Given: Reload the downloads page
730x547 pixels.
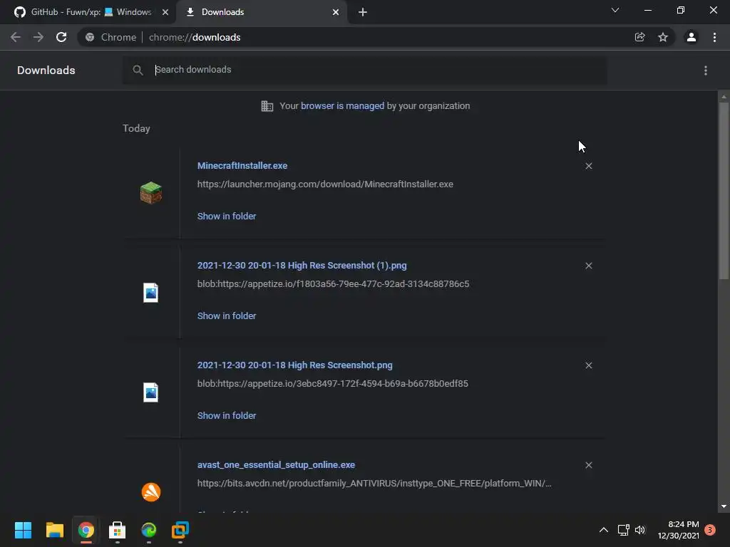Looking at the screenshot, I should coord(61,37).
